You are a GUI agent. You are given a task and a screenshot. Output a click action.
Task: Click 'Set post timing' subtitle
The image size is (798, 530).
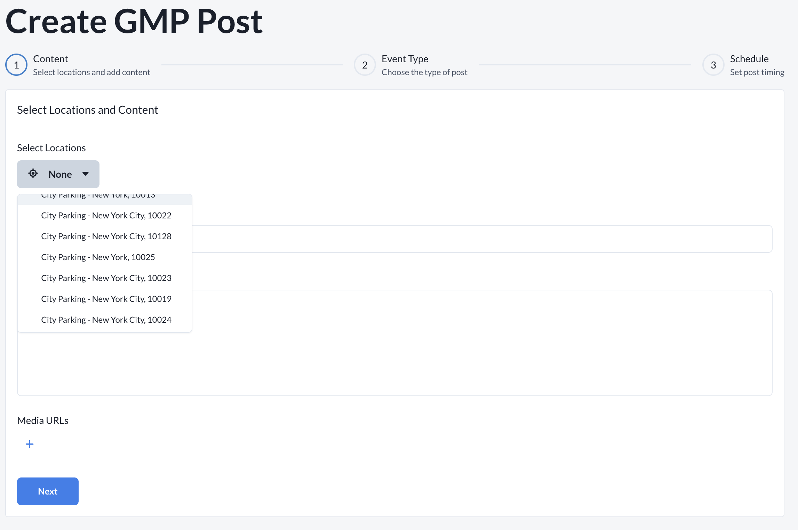(757, 72)
